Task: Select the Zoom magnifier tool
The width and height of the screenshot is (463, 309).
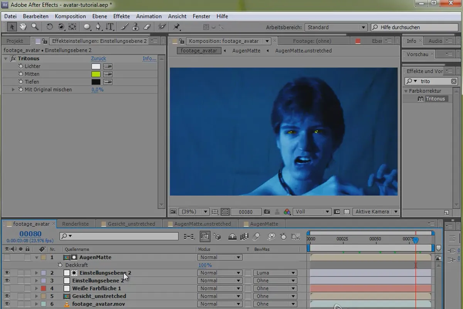Action: pos(35,27)
